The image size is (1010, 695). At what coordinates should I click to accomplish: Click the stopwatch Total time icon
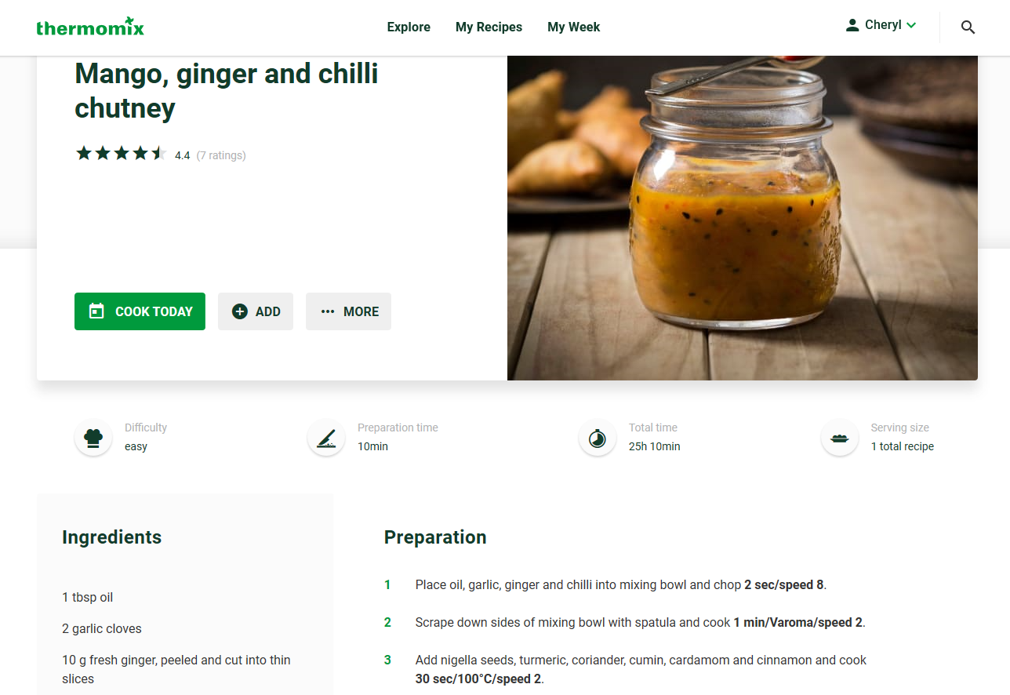[598, 438]
